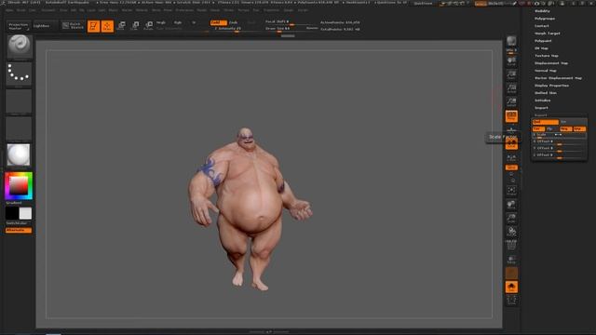The width and height of the screenshot is (596, 335).
Task: Toggle Zadd sculpt mode
Action: [218, 22]
